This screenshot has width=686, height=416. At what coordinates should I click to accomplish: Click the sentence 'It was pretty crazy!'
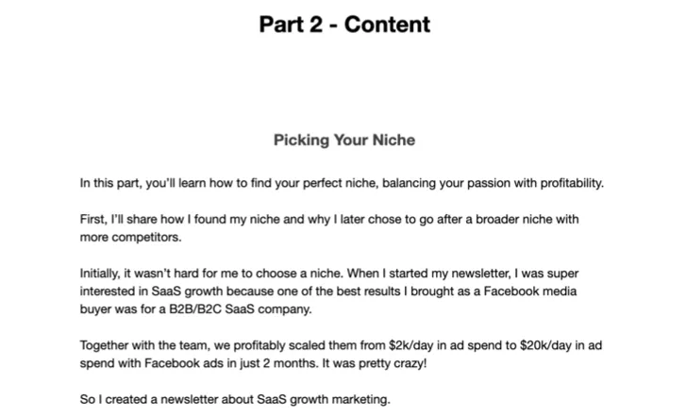click(374, 363)
